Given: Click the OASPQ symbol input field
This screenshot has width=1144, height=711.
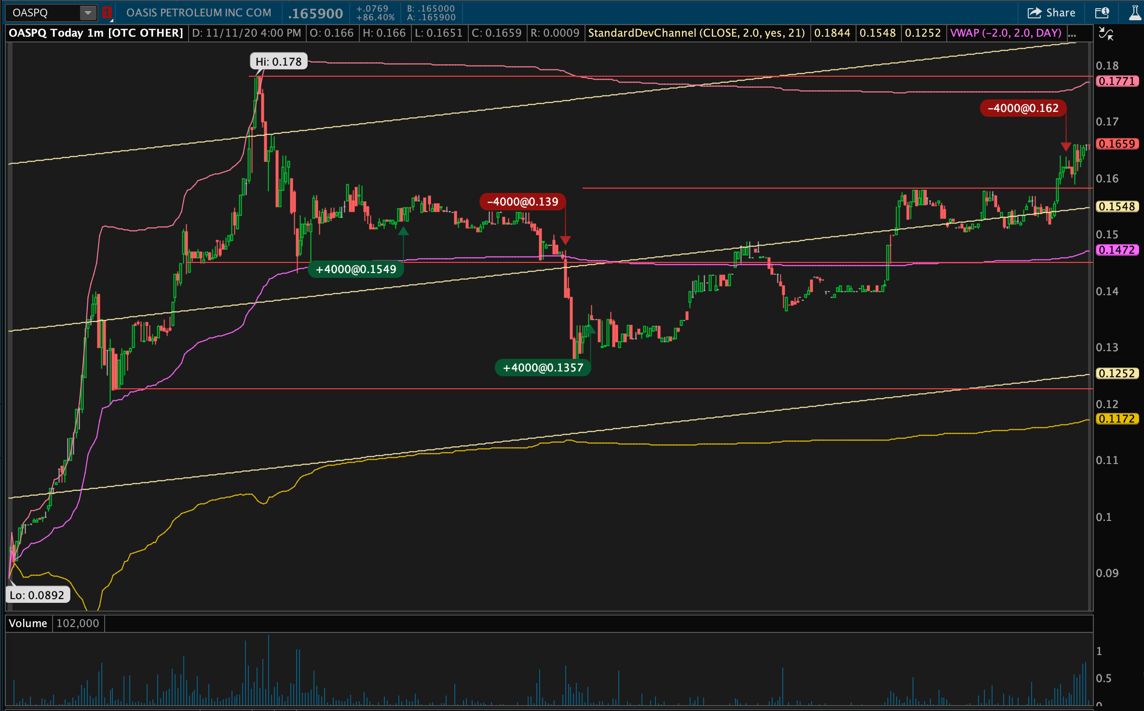Looking at the screenshot, I should 43,13.
